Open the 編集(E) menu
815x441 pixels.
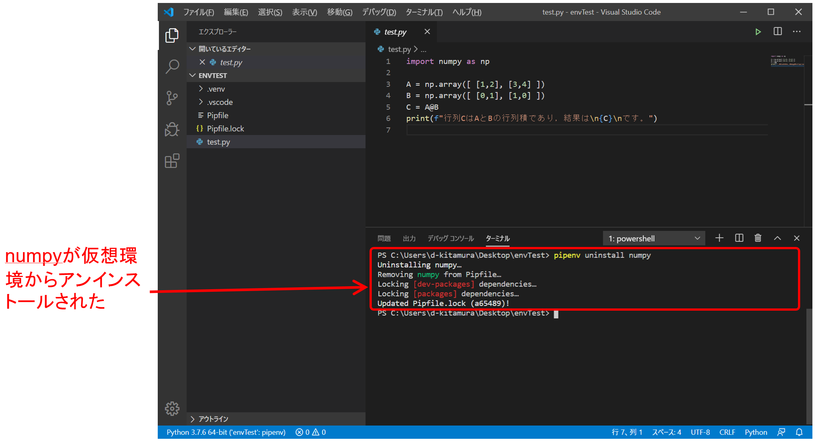(x=236, y=12)
